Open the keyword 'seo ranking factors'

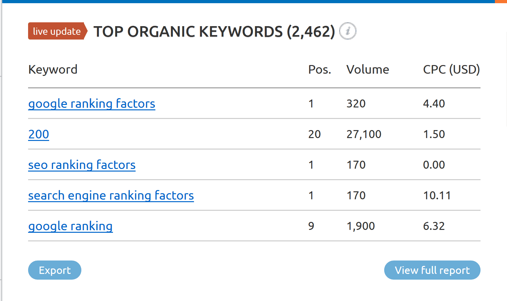(82, 165)
